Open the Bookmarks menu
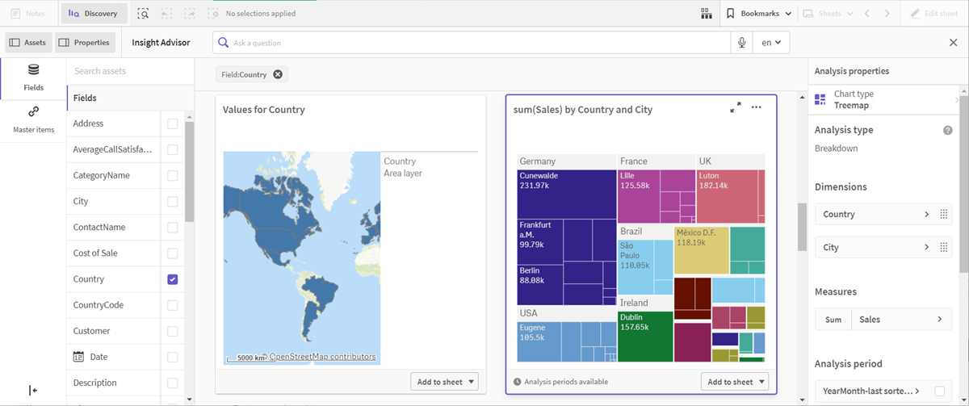969x406 pixels. (x=758, y=14)
